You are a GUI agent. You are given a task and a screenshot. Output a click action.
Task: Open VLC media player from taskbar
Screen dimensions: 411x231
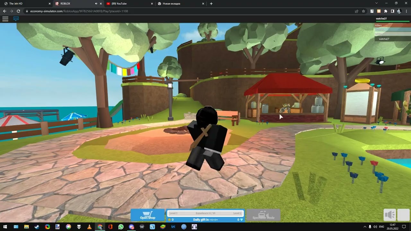89,227
